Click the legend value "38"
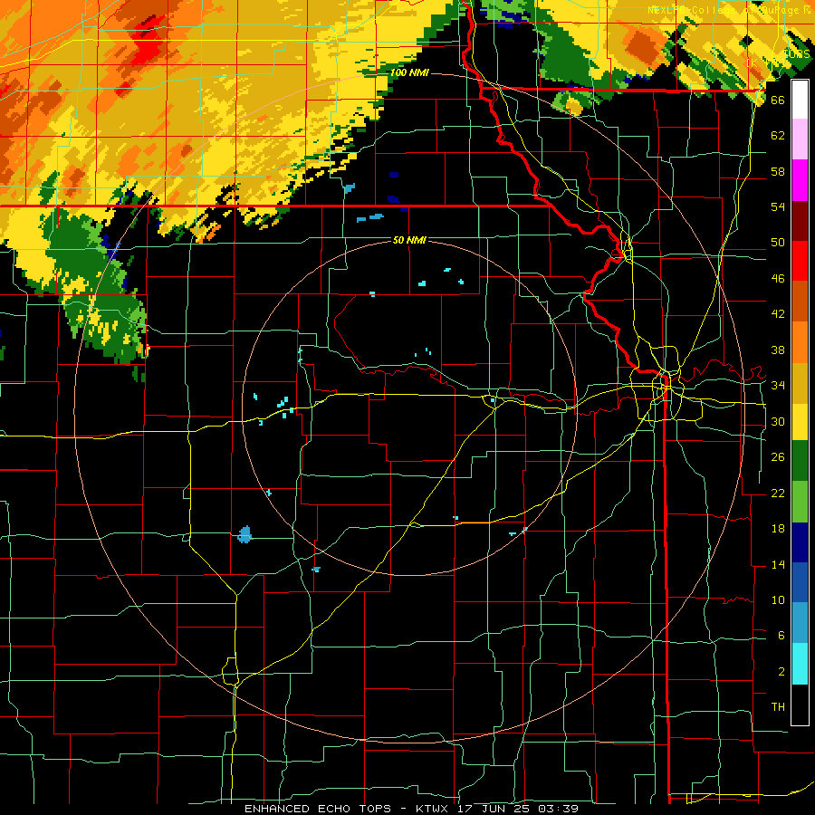The height and width of the screenshot is (815, 815). click(778, 350)
